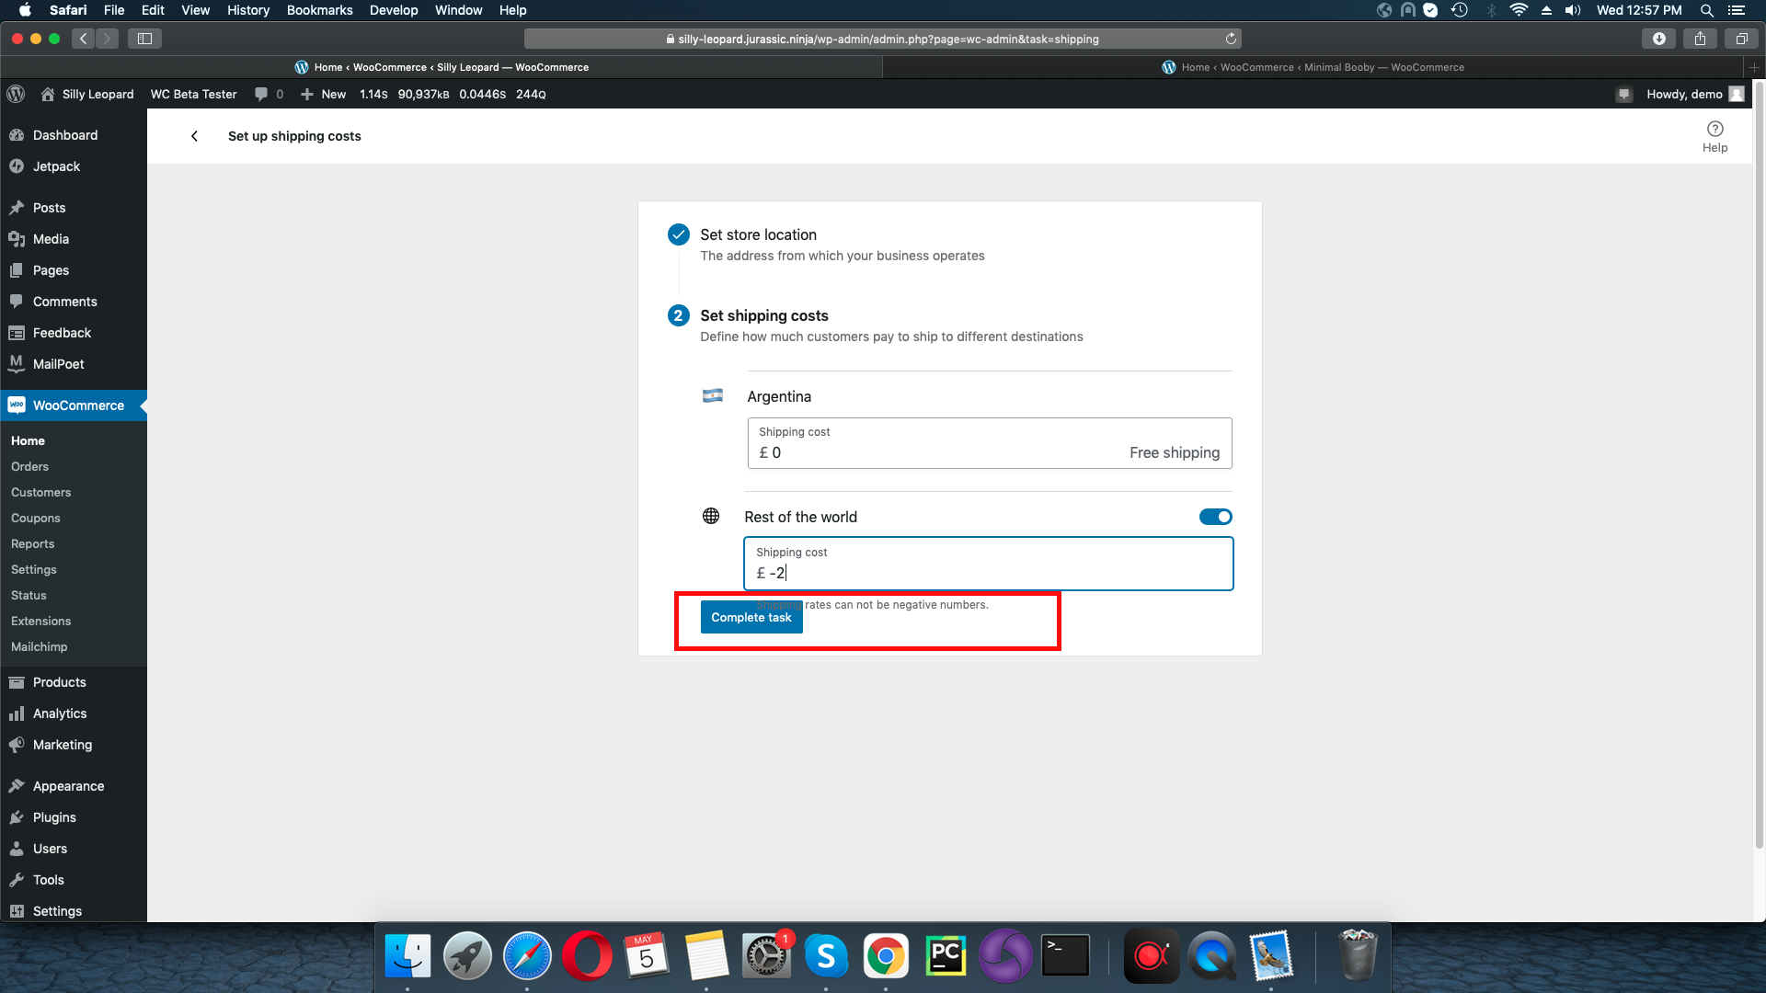Open Terminal from the Dock
This screenshot has height=993, width=1766.
(1065, 957)
